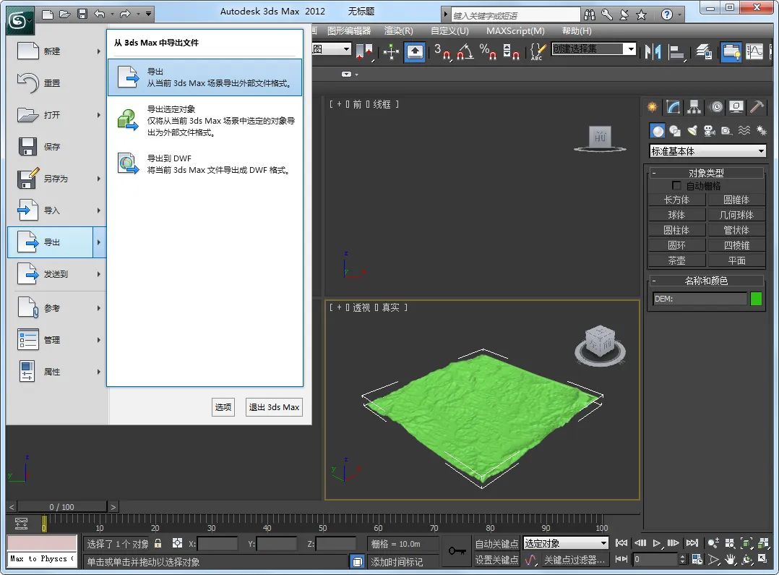The image size is (779, 575).
Task: Select the Cameras category icon
Action: [710, 131]
